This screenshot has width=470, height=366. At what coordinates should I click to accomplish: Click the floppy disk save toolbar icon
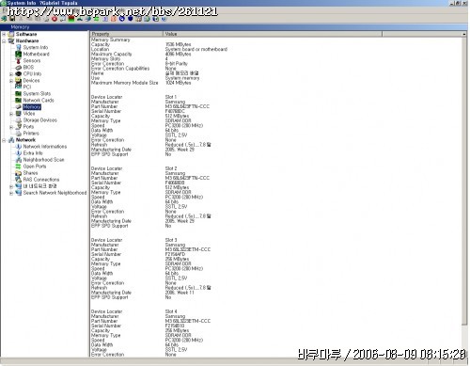[x=12, y=19]
